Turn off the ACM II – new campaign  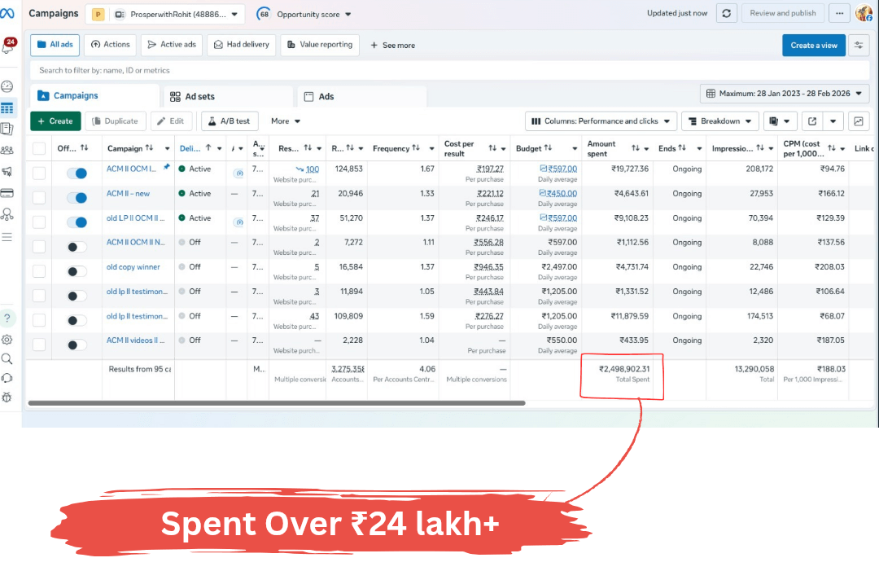tap(77, 198)
